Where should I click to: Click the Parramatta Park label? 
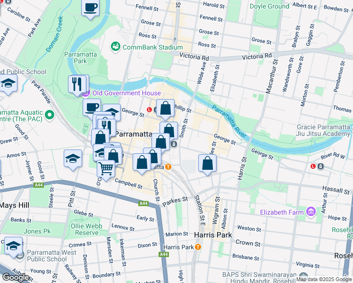click(x=80, y=58)
